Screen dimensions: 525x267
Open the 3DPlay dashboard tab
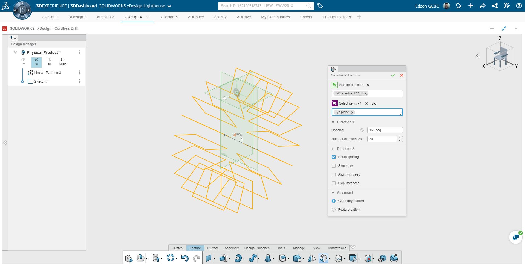pyautogui.click(x=220, y=17)
